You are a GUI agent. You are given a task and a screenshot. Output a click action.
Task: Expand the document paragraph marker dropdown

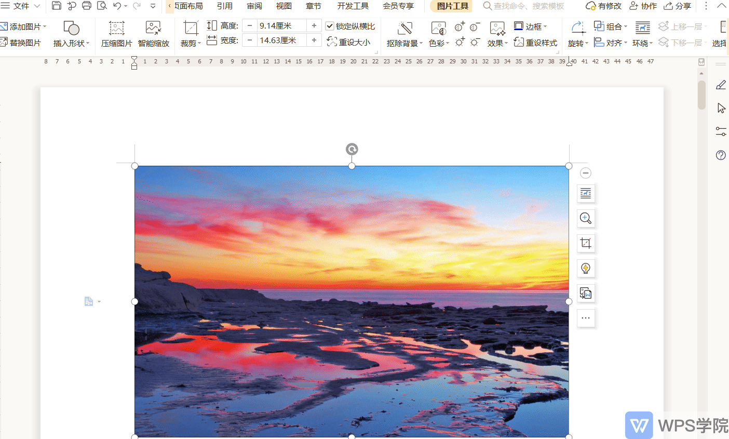[99, 302]
